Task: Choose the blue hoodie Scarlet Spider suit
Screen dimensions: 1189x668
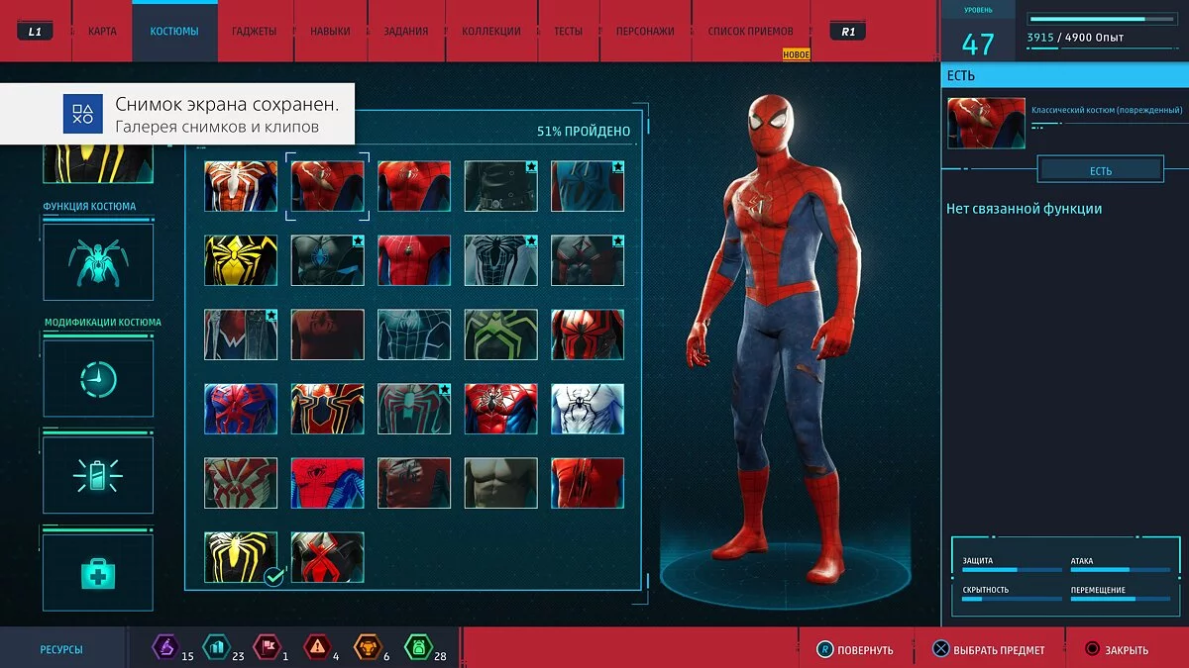Action: pos(588,186)
